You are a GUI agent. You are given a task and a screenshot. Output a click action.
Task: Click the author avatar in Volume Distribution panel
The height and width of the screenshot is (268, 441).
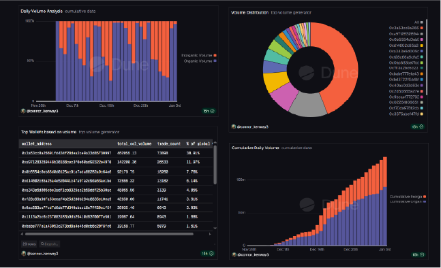233,127
